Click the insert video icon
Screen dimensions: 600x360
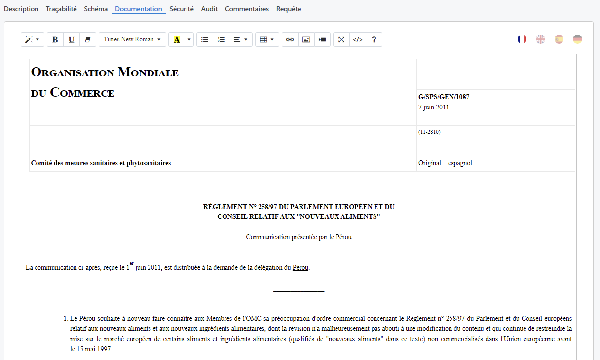323,39
